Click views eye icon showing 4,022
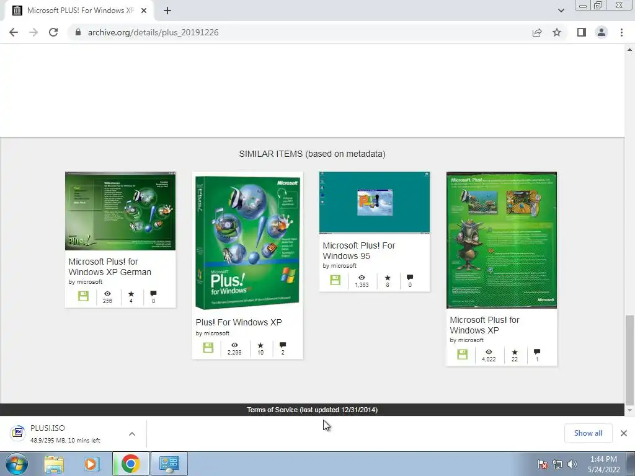This screenshot has width=635, height=476. [489, 352]
